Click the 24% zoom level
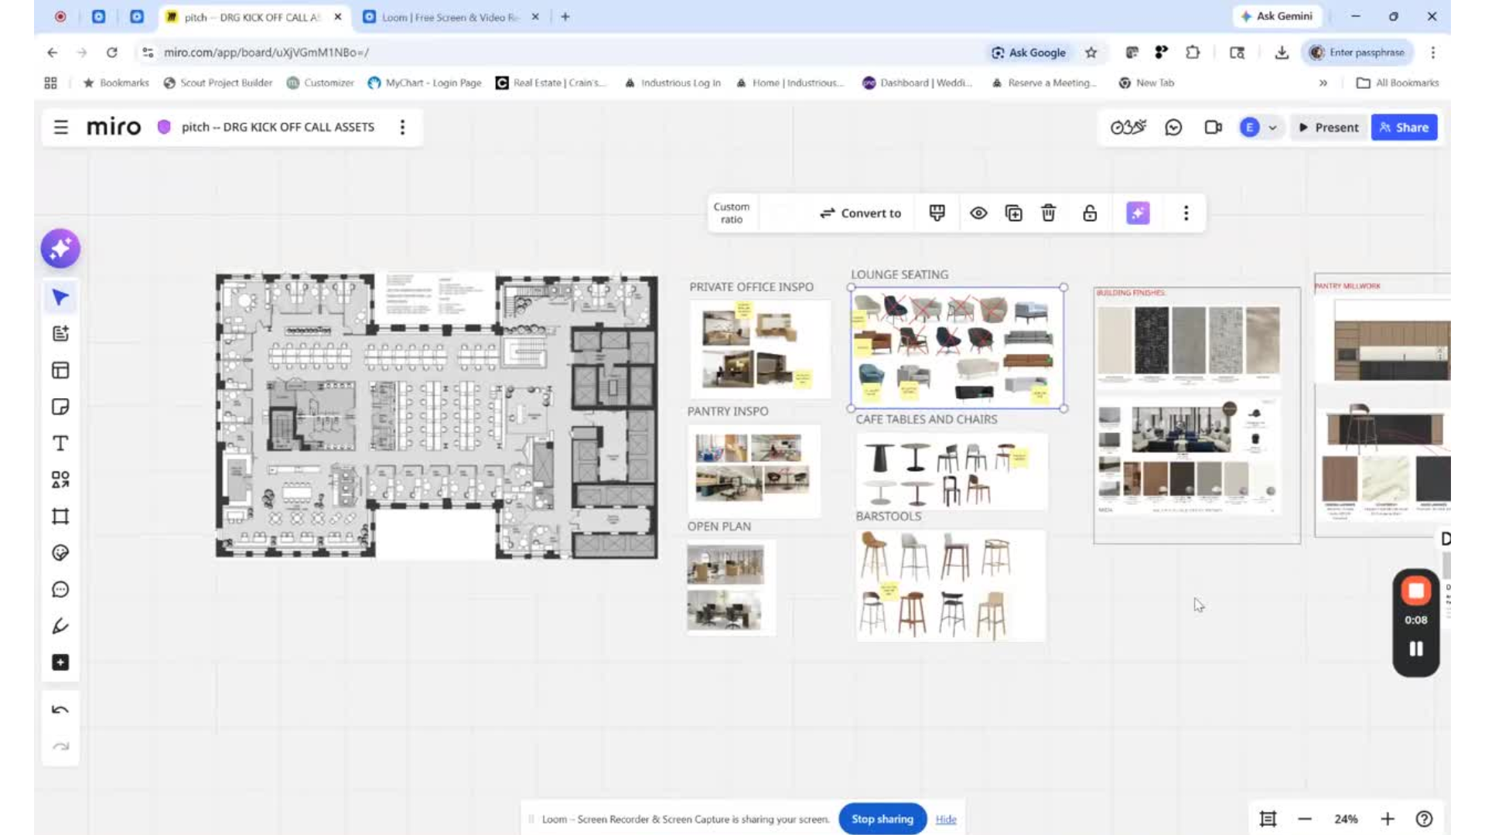 coord(1346,819)
